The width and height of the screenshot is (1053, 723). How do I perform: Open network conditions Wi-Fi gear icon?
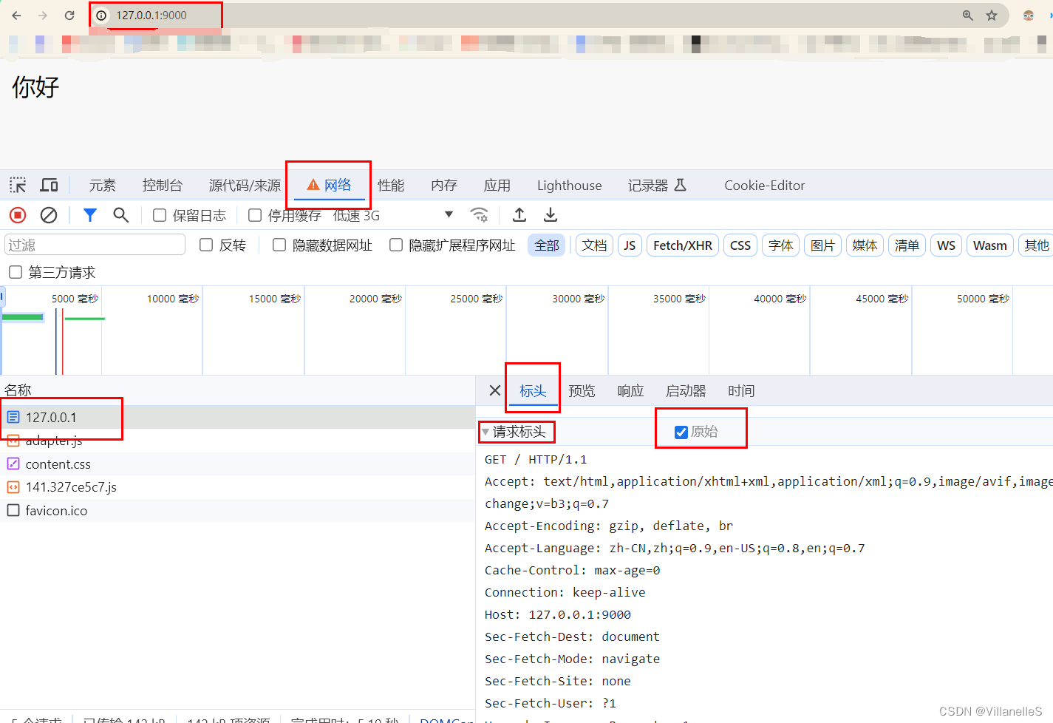[x=480, y=215]
